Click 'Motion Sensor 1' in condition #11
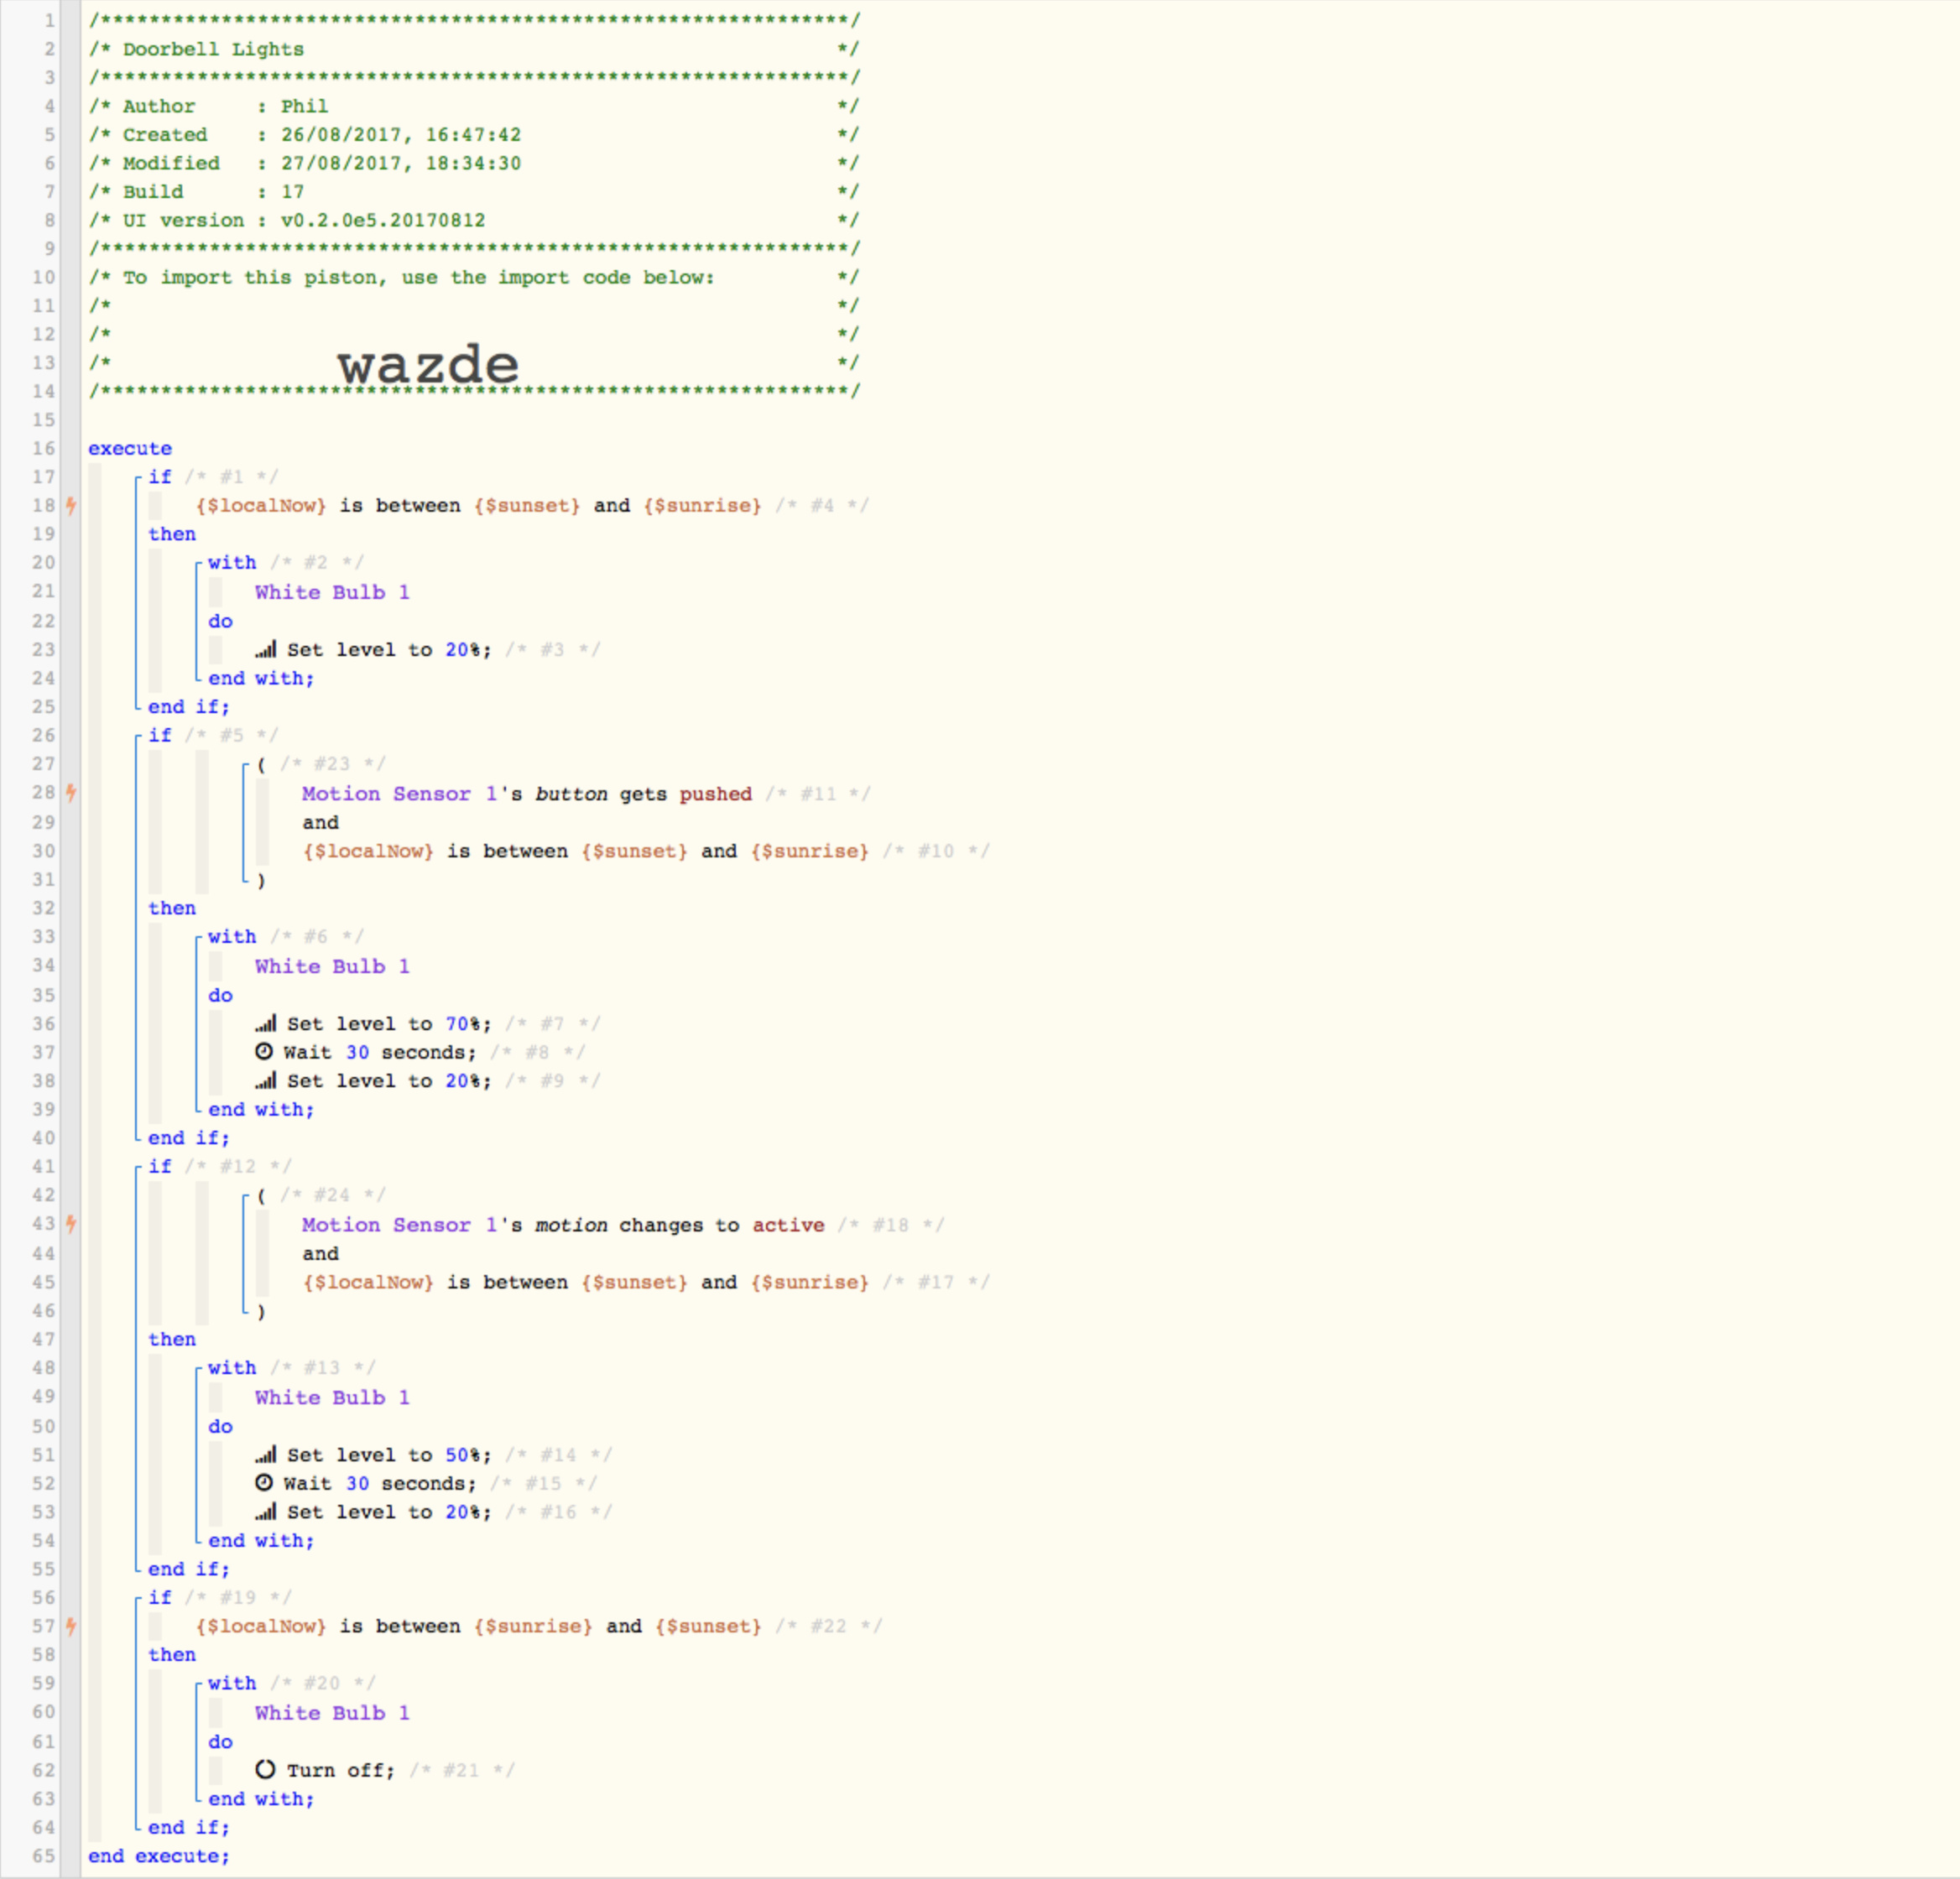 [400, 794]
